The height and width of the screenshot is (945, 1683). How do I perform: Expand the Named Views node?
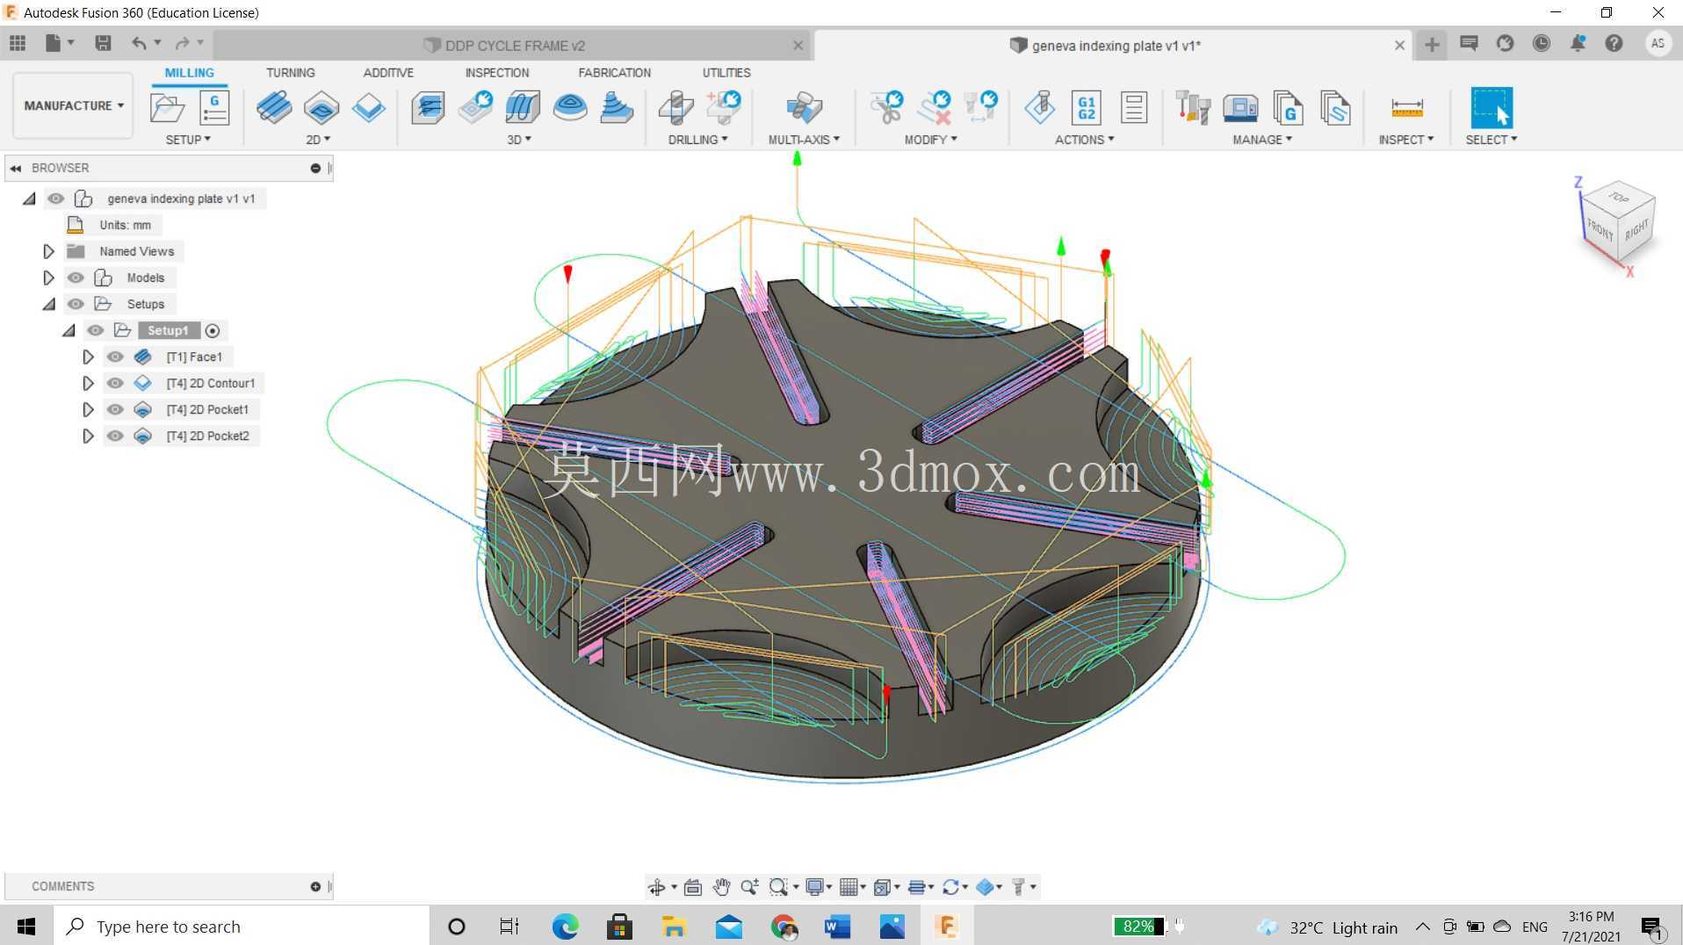click(x=48, y=251)
